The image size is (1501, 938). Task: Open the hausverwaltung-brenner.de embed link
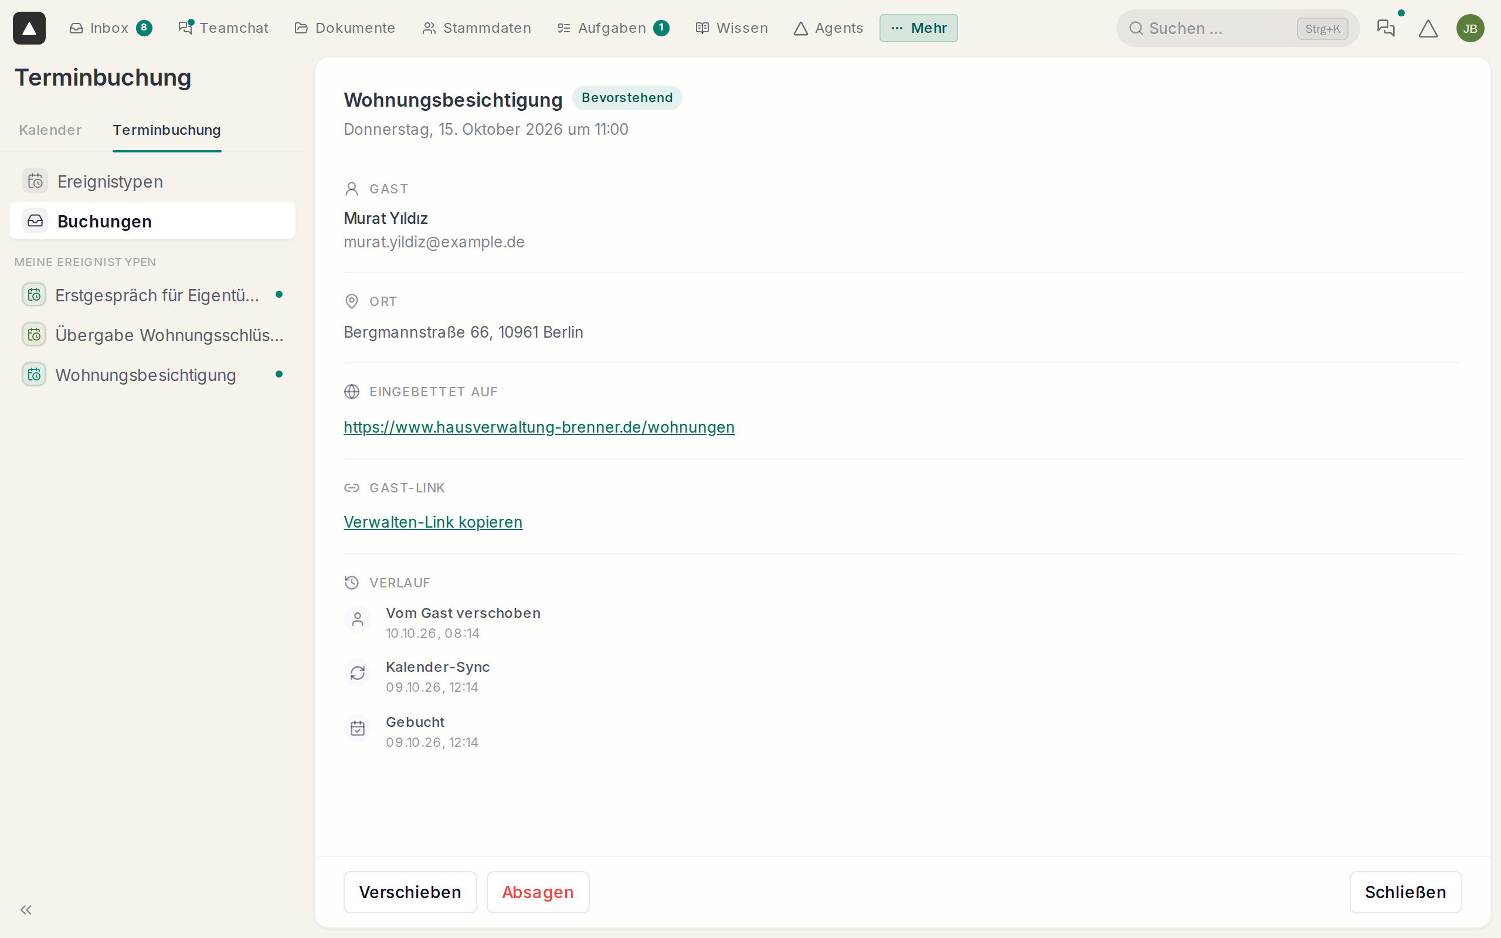[x=539, y=427]
